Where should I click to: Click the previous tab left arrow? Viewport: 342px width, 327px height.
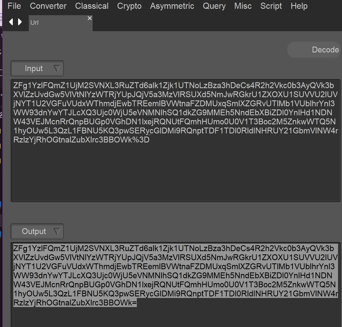click(x=11, y=22)
